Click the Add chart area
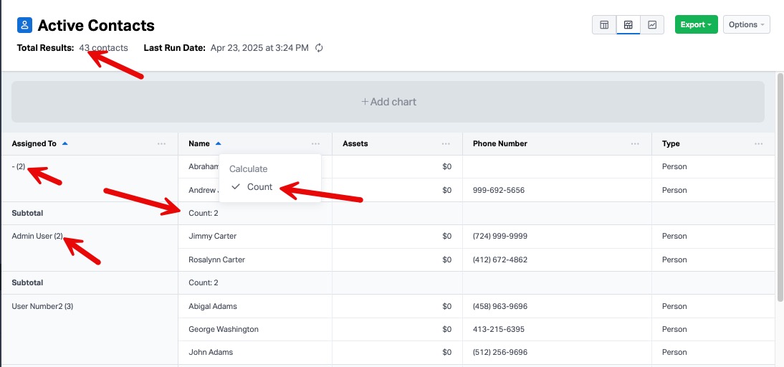The width and height of the screenshot is (784, 367). click(388, 102)
